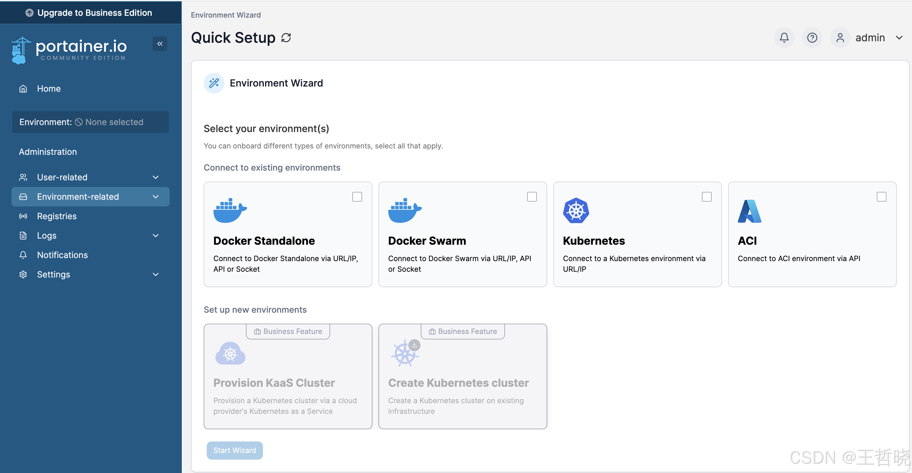The height and width of the screenshot is (473, 912).
Task: Open notifications bell in header
Action: tap(784, 37)
